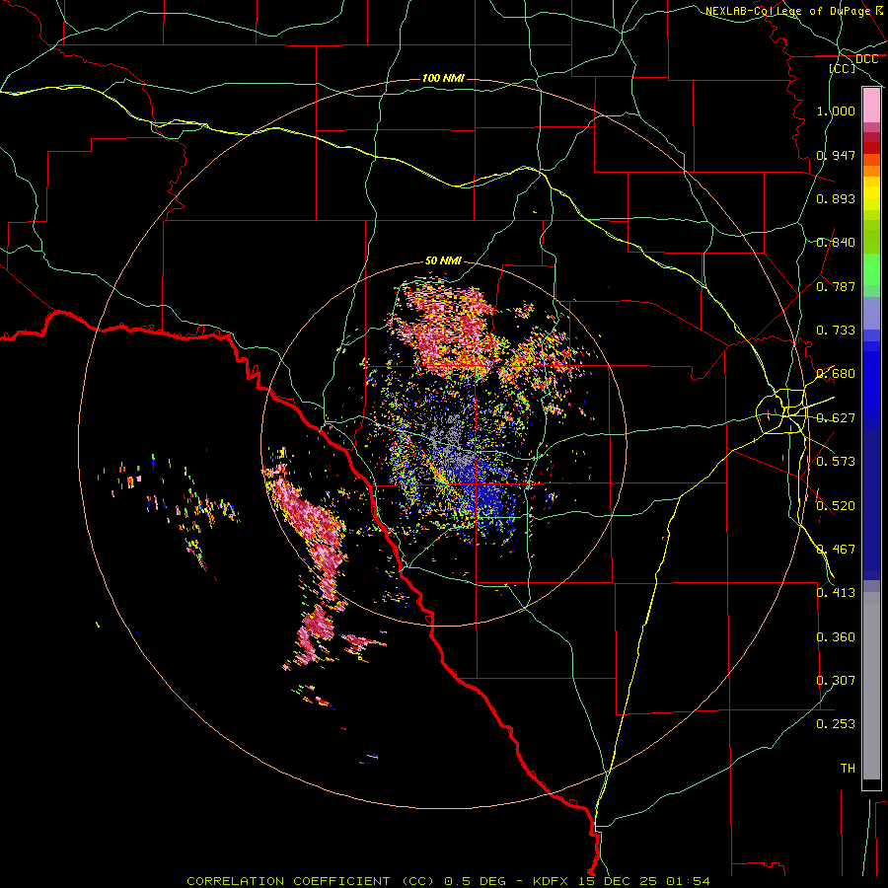Click the 0.627 colorbar value
The image size is (888, 888).
point(836,418)
